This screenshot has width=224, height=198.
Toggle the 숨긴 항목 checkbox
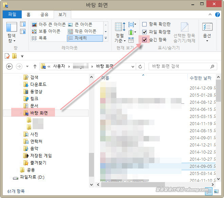coord(145,40)
